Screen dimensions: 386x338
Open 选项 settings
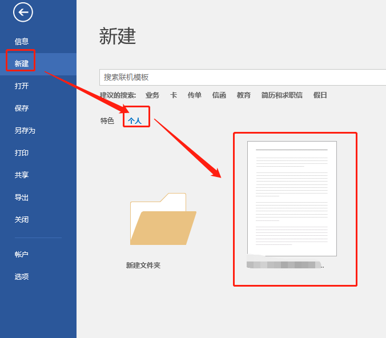click(22, 277)
